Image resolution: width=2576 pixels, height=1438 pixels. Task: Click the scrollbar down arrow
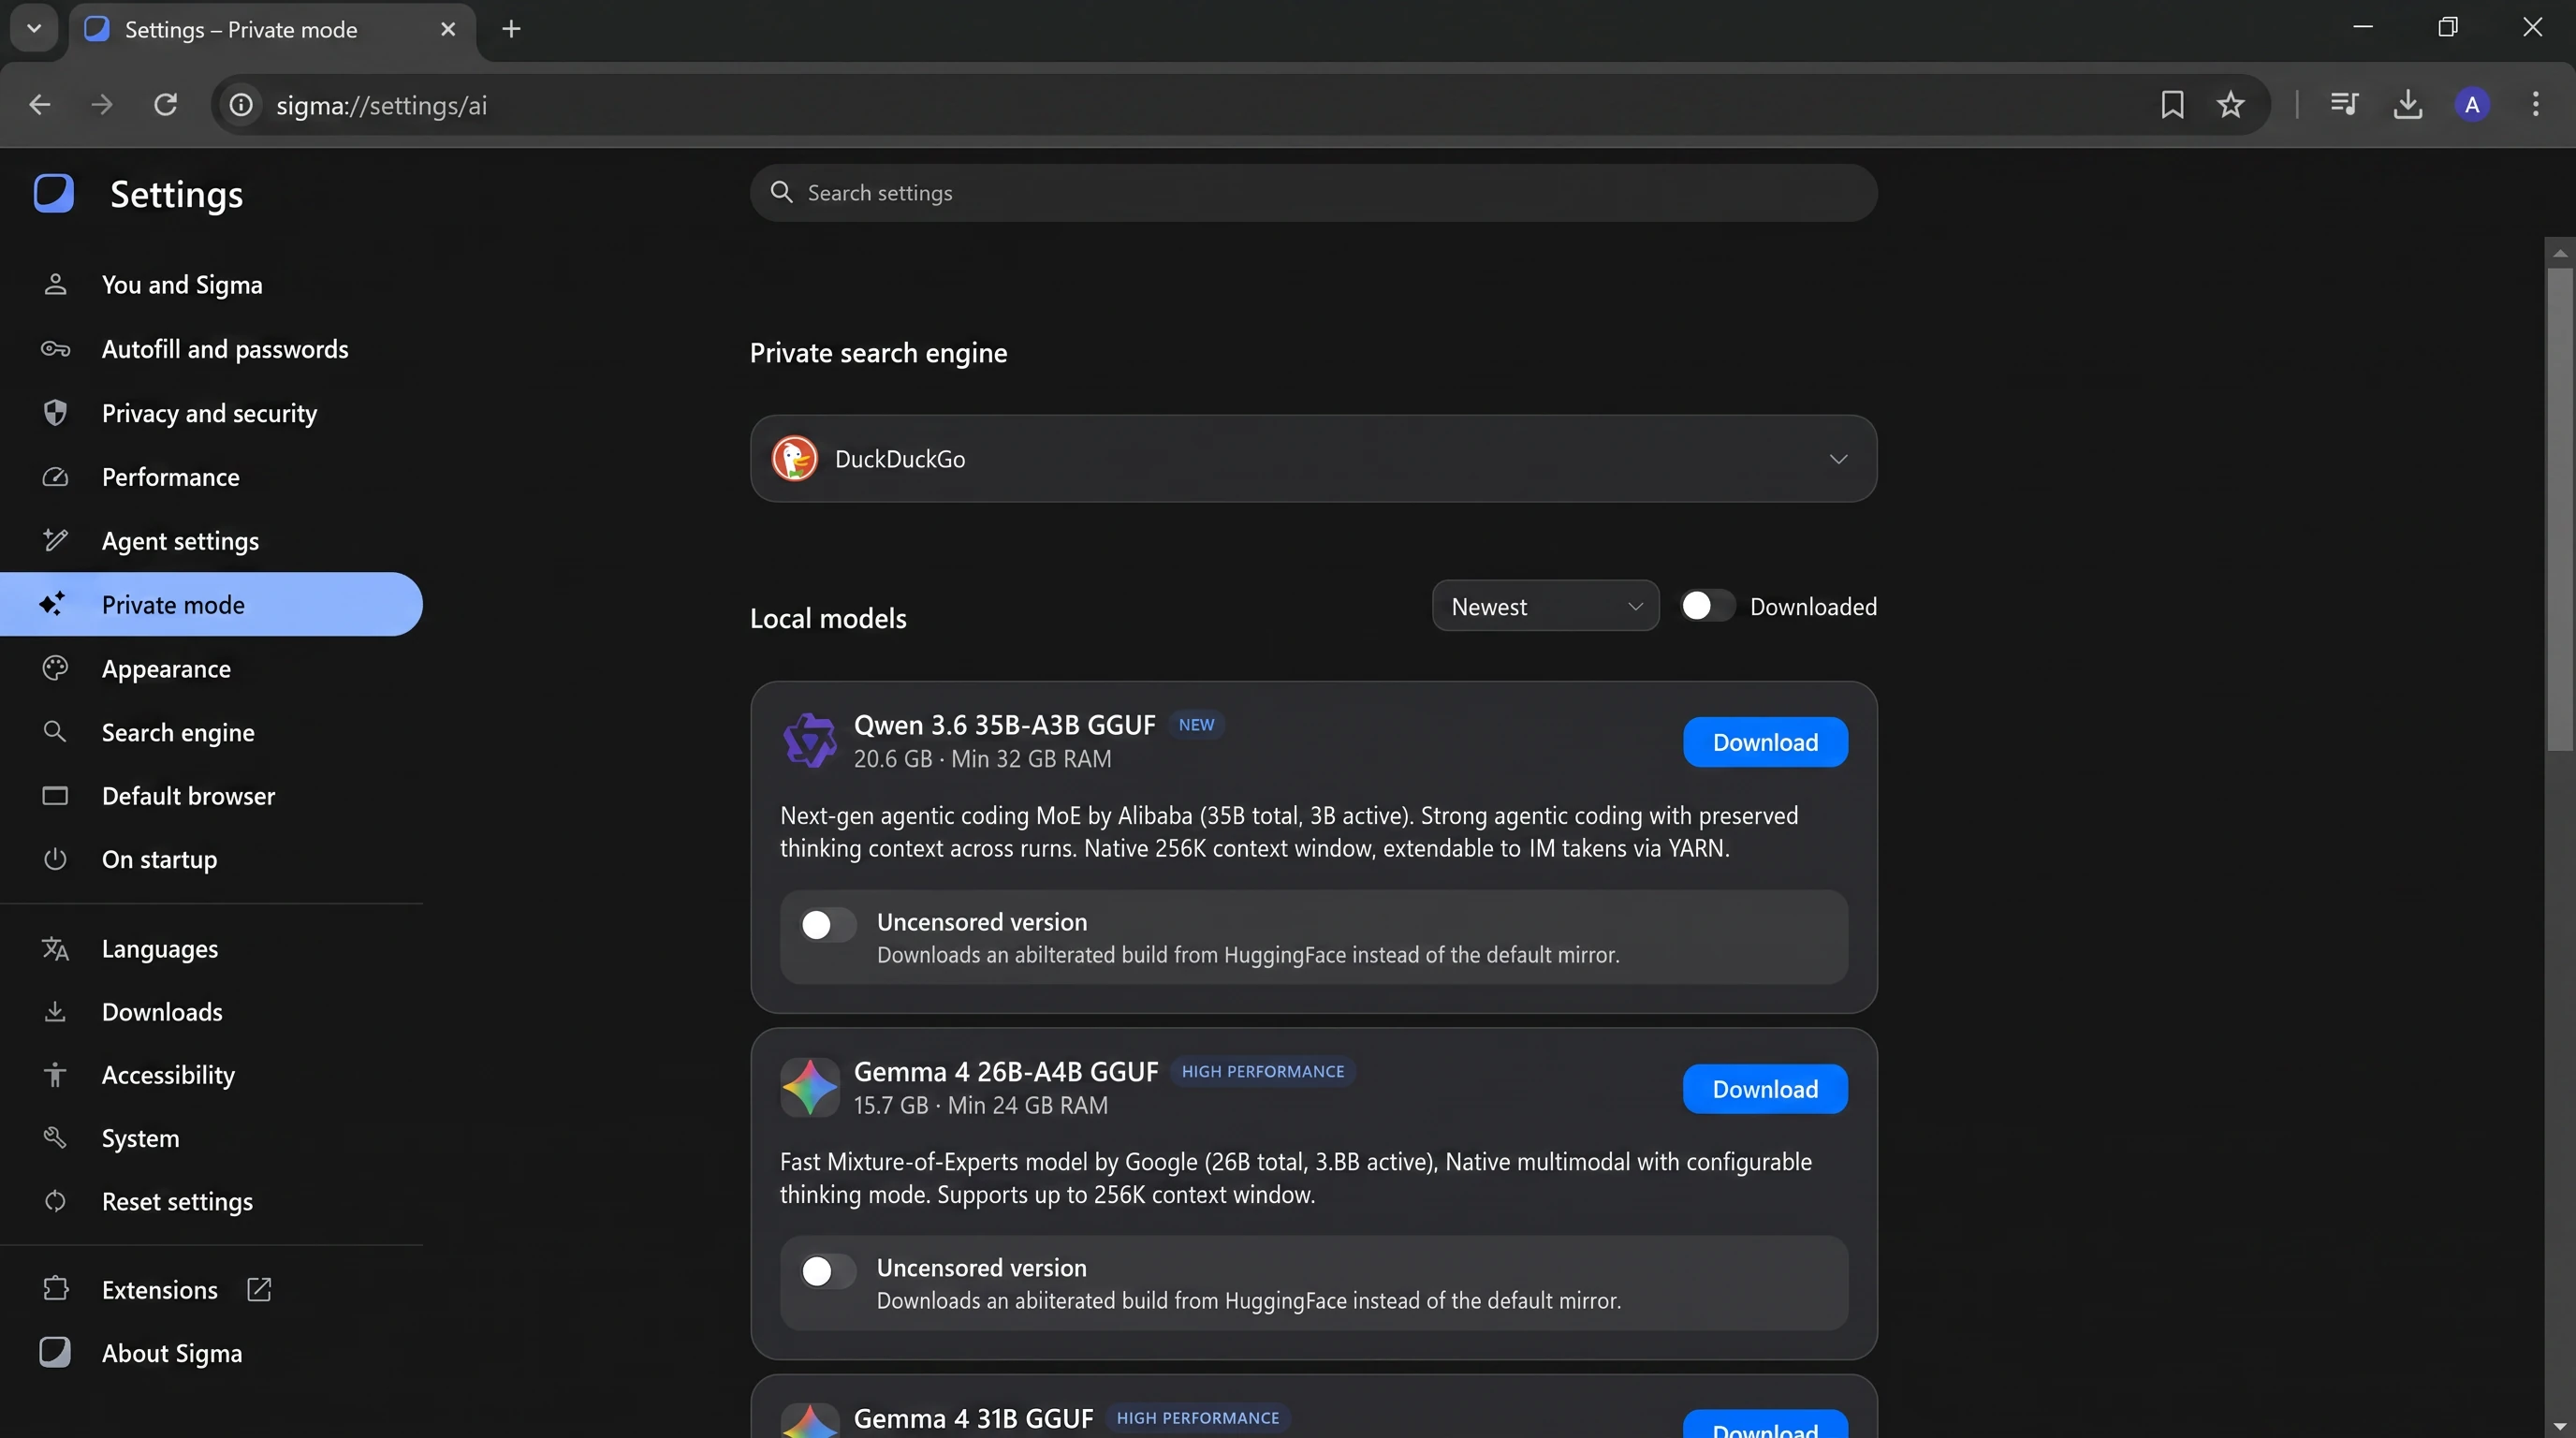pyautogui.click(x=2560, y=1425)
